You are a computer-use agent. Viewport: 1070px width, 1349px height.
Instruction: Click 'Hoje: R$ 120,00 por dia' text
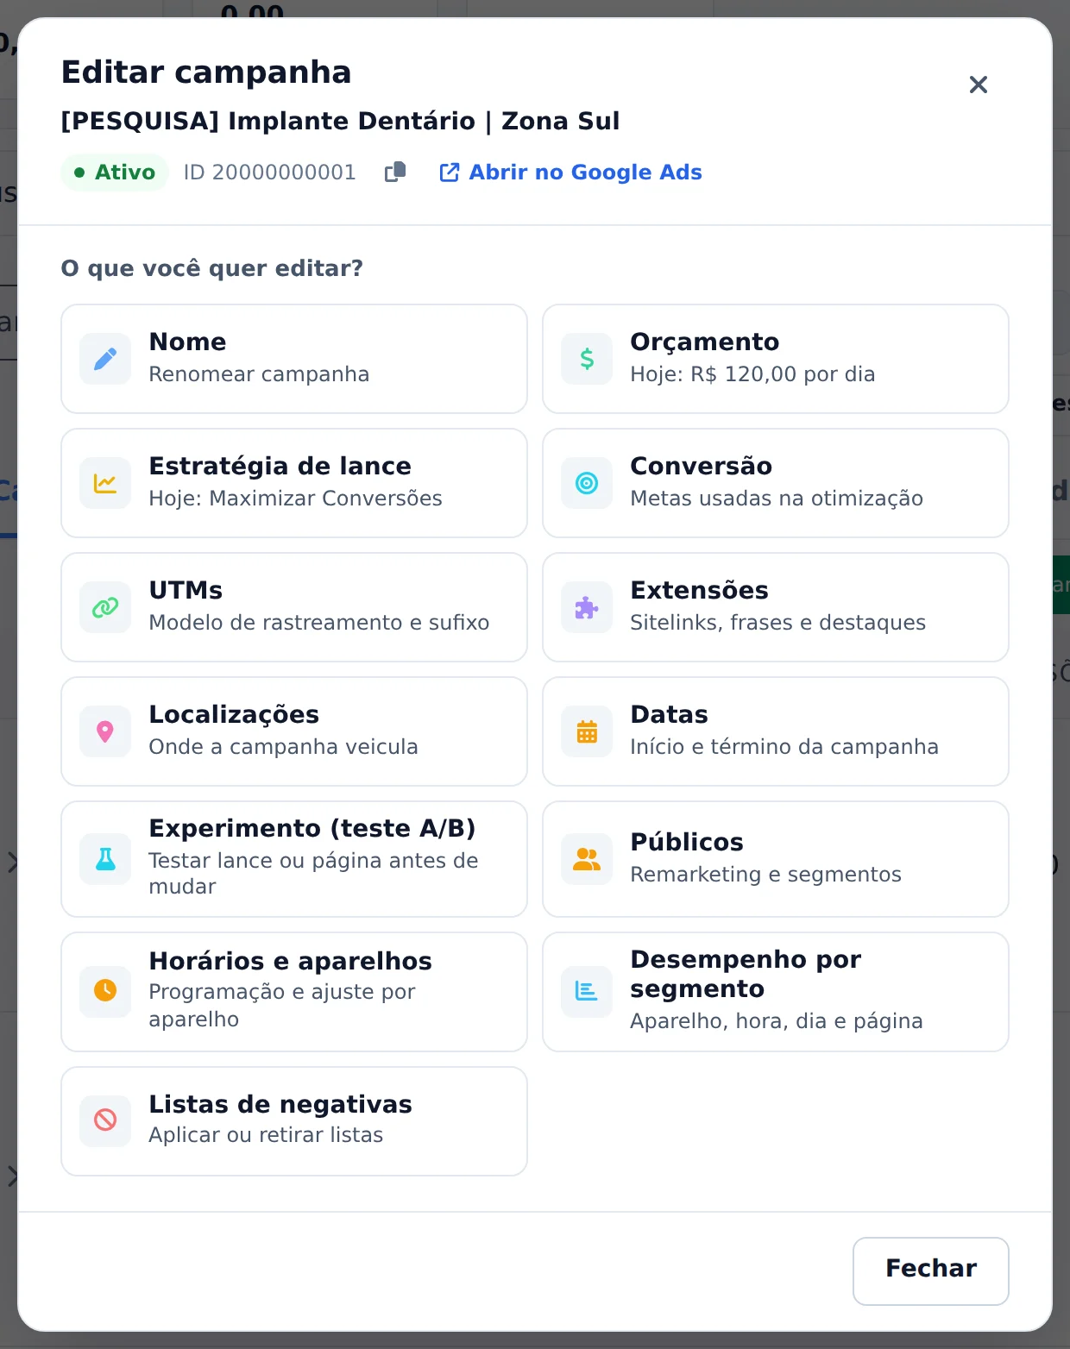click(752, 374)
